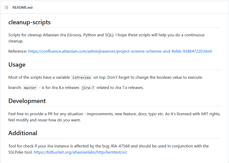Viewport: 229px width, 163px height.
Task: Click the README.md file name label
Action: point(22,7)
